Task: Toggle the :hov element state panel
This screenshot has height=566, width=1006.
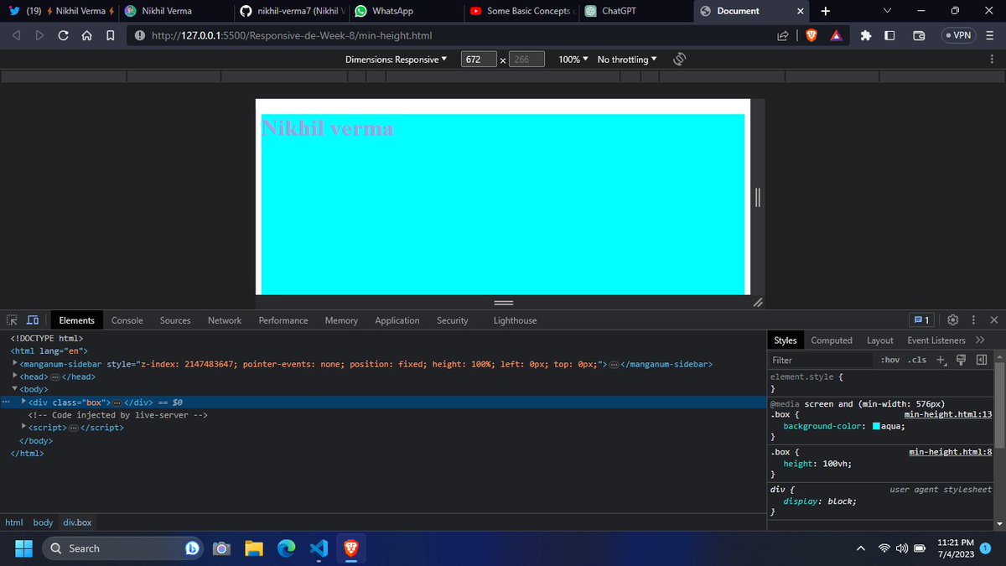Action: [889, 360]
